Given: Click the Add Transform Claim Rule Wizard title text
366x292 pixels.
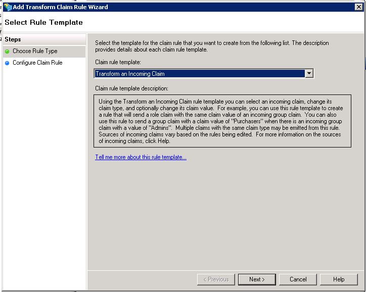Looking at the screenshot, I should (x=61, y=7).
